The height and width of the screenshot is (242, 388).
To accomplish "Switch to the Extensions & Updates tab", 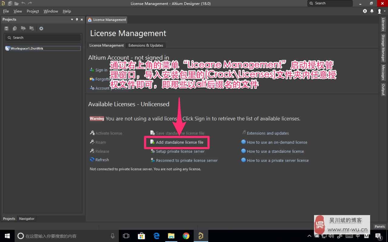I will (x=145, y=45).
